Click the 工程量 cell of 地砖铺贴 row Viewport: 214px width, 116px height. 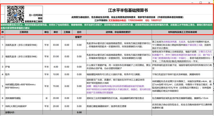click(x=67, y=86)
